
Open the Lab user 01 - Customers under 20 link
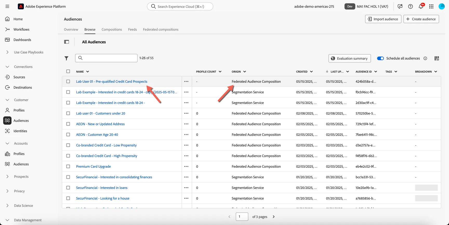(x=101, y=113)
